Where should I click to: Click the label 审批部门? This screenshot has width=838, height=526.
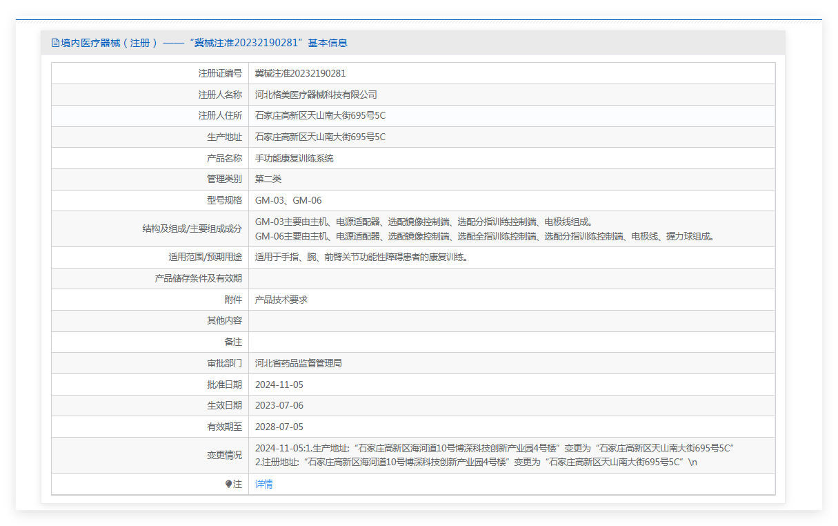point(225,363)
